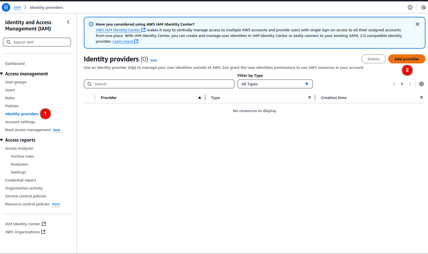Screen dimensions: 428x254
Task: Open Resource control policies
Action: click(27, 204)
